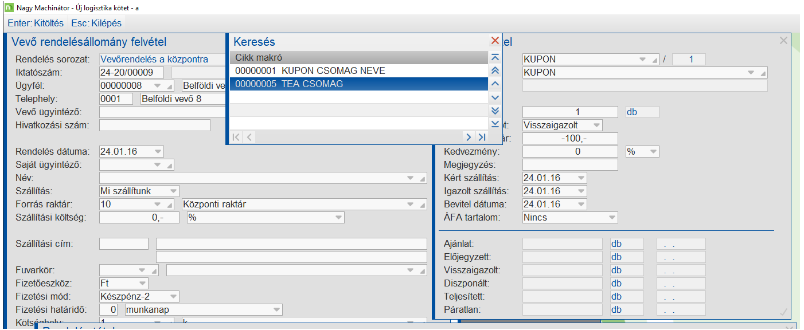Click the Megjegyzés text field
Screen dimensions: 804x330
(570, 165)
